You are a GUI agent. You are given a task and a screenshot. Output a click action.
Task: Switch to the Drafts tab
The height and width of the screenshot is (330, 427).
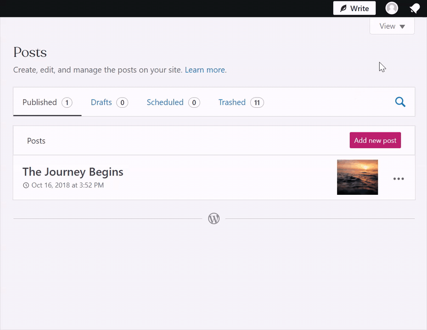(101, 102)
